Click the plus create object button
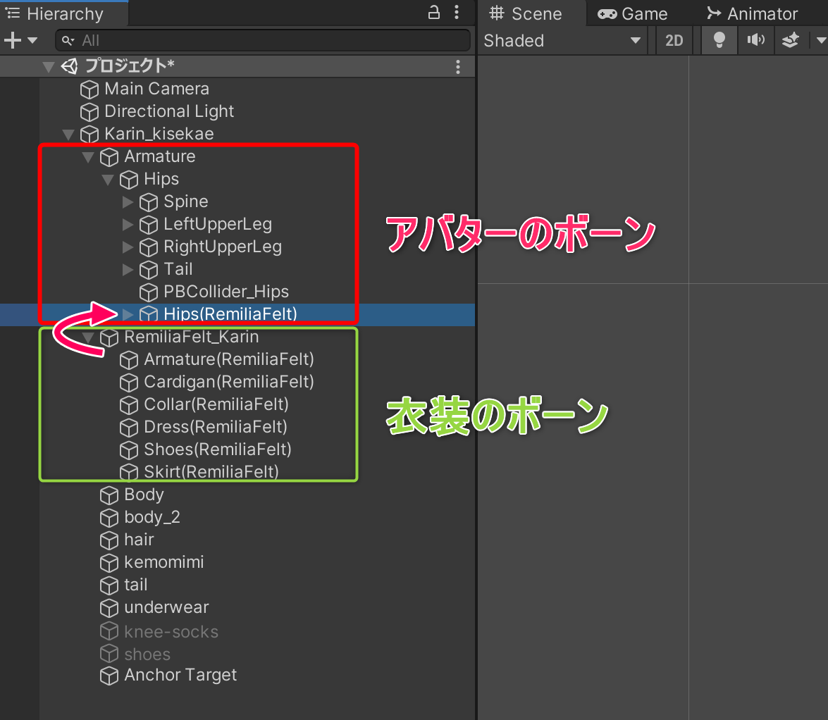 coord(13,40)
